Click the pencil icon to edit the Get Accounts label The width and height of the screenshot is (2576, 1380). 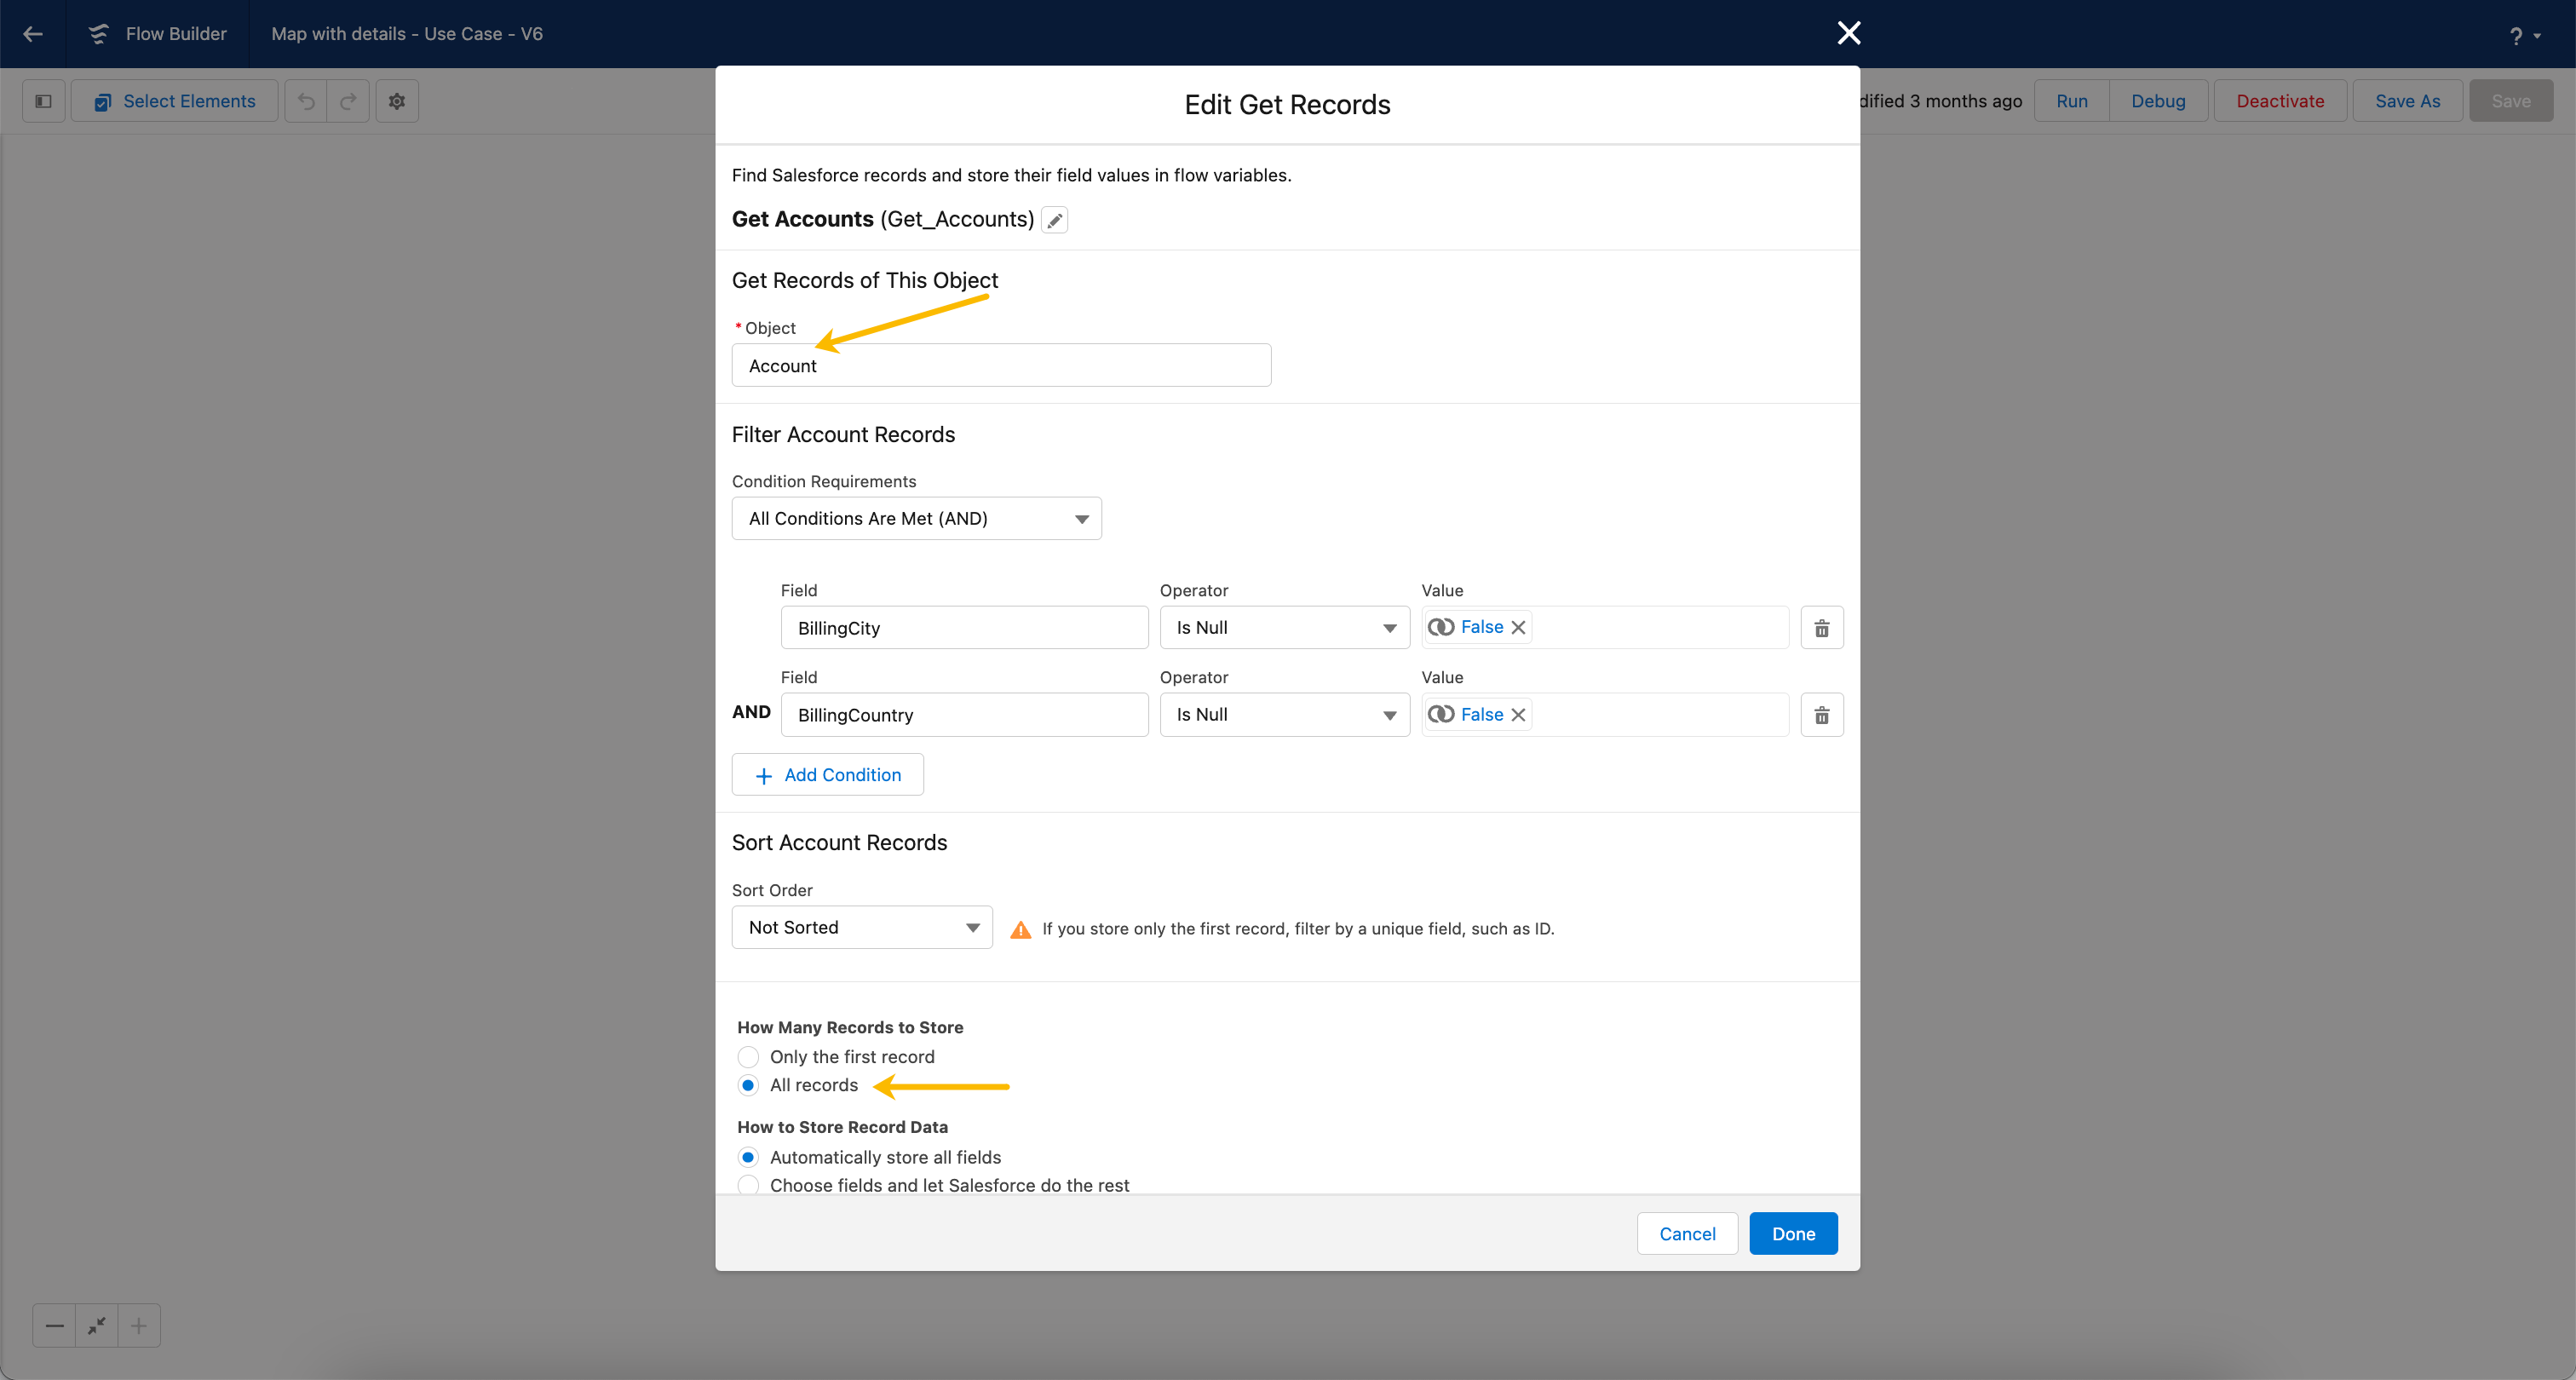(x=1054, y=220)
